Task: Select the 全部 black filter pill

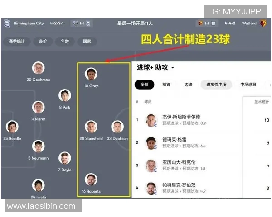Action: click(x=144, y=85)
